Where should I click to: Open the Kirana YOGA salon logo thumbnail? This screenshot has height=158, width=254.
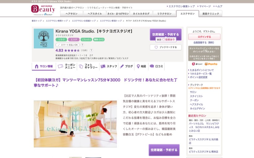pos(44,38)
